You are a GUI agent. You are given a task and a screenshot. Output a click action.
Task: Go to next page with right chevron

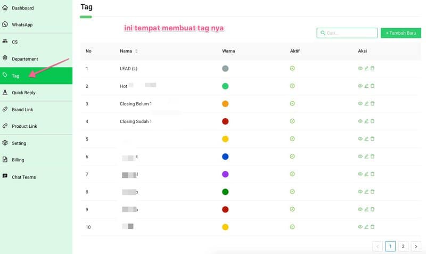pos(416,246)
